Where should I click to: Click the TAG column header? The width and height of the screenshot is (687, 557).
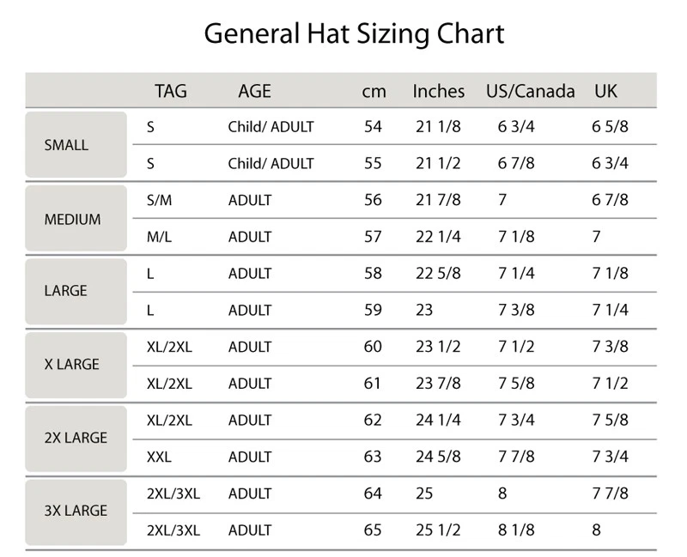pos(171,91)
